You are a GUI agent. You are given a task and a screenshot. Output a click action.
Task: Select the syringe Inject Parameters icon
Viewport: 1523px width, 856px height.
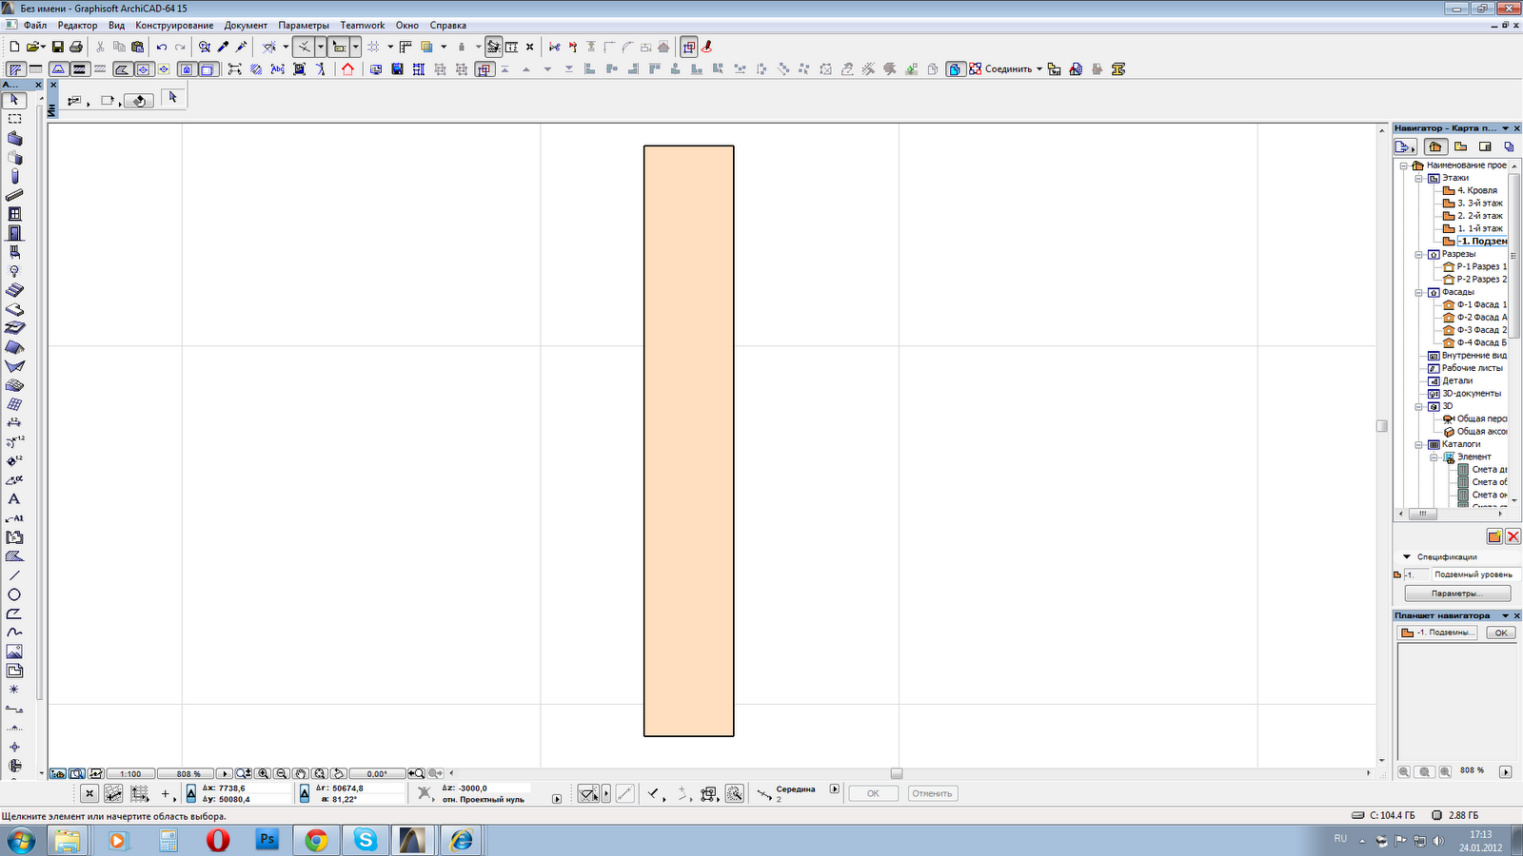tap(241, 47)
